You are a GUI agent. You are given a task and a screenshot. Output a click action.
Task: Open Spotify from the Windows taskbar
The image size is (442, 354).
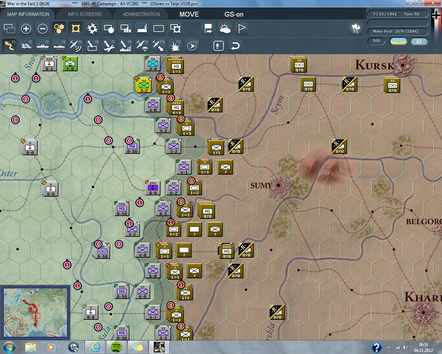116,347
